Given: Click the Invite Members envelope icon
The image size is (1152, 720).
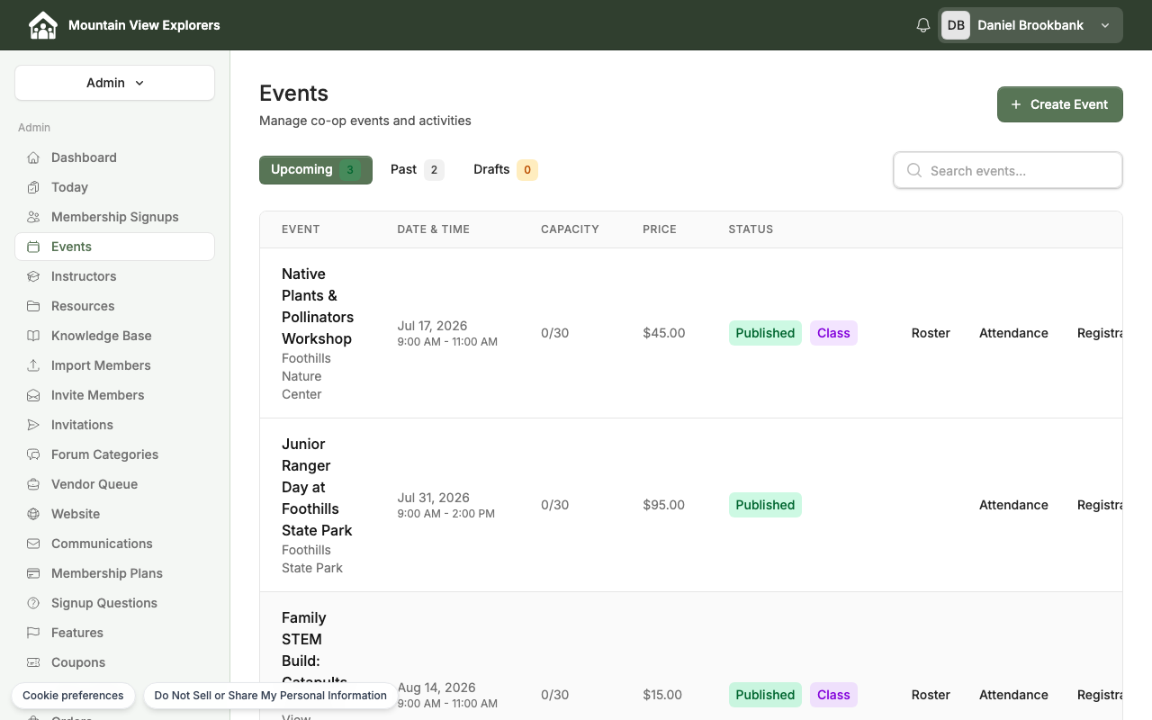Looking at the screenshot, I should coord(33,395).
